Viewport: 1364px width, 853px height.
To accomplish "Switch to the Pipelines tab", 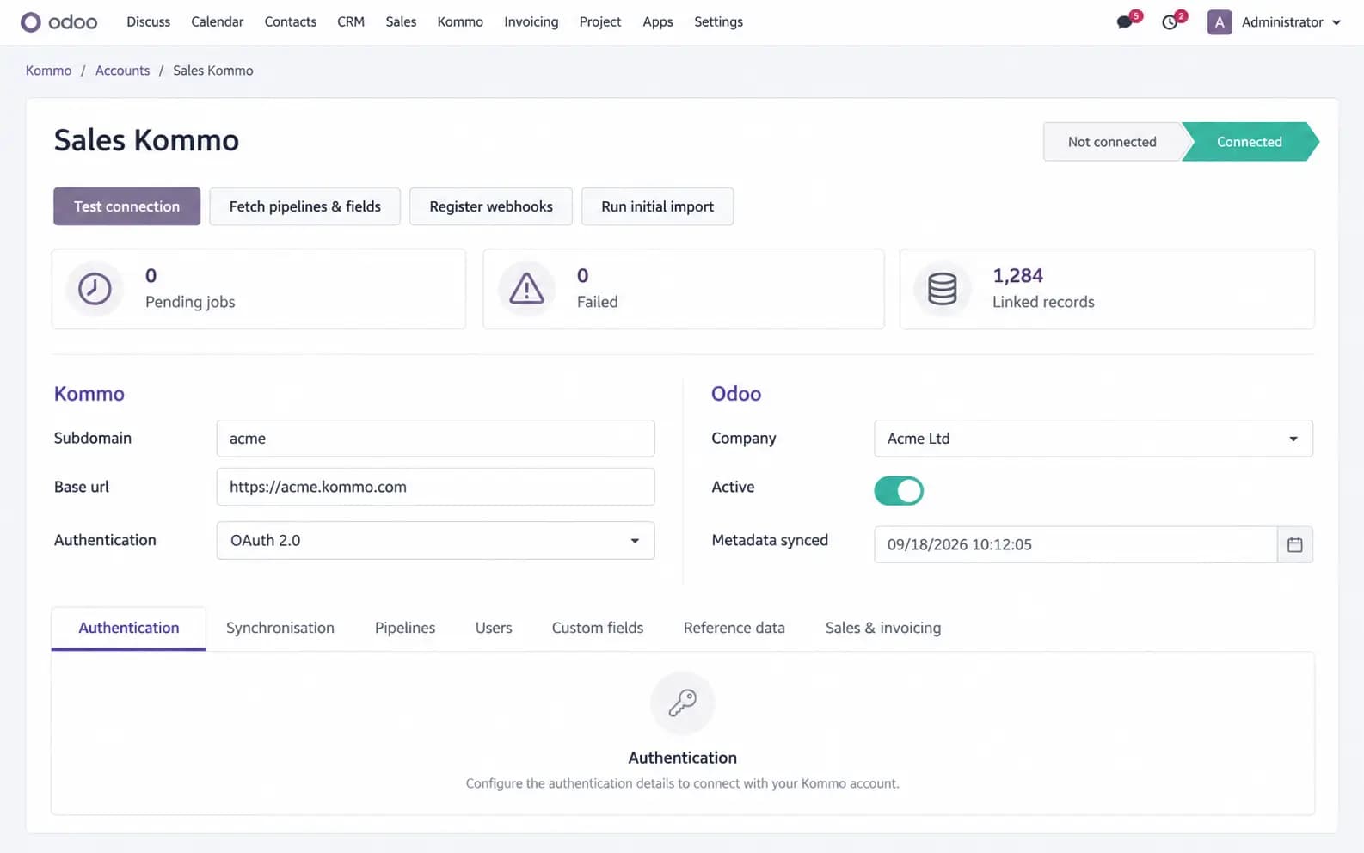I will click(405, 628).
